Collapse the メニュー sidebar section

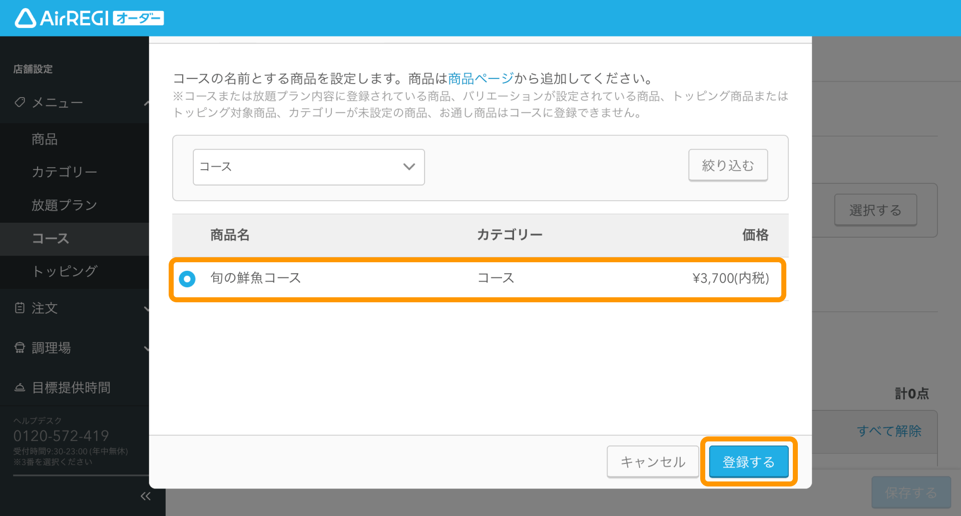pos(146,103)
